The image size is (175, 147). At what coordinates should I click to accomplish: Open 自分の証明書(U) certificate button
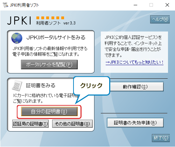click(x=49, y=112)
